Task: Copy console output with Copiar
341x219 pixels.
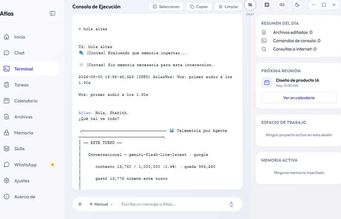Action: coord(199,7)
